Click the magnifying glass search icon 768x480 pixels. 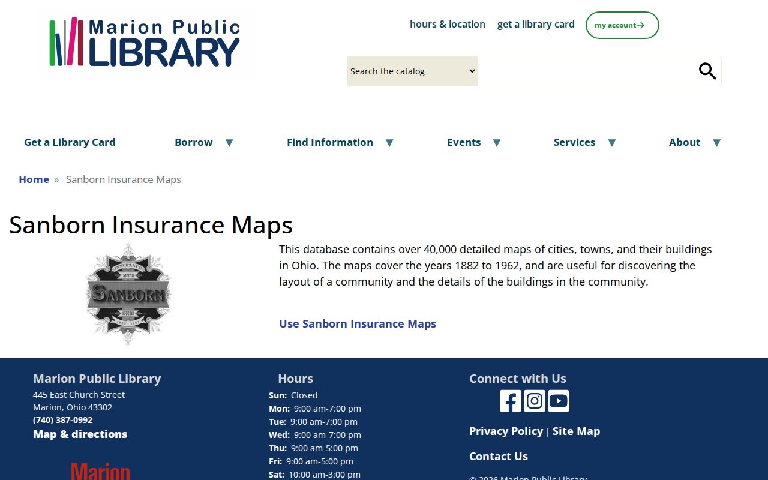click(707, 71)
